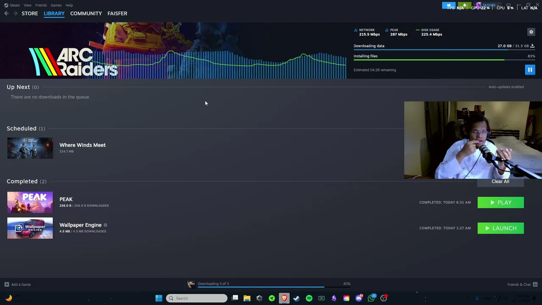Open the View menu
The image size is (542, 305).
(28, 5)
